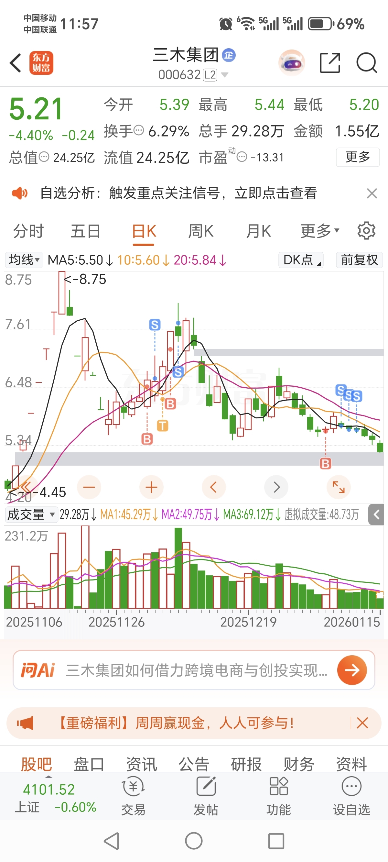Viewport: 388px width, 862px height.
Task: Switch to 月K chart tab
Action: pos(258,231)
